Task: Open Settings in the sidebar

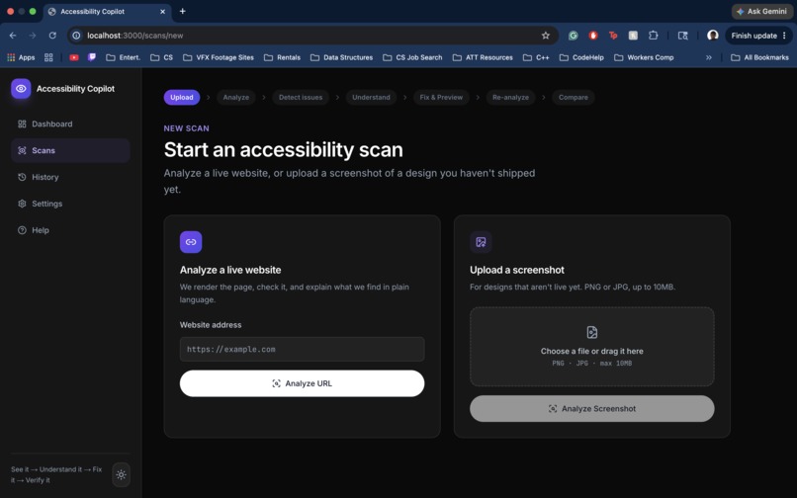Action: (x=70, y=204)
